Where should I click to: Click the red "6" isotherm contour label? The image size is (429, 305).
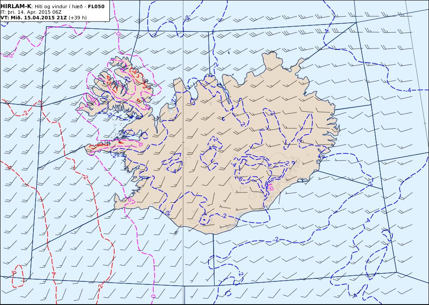coord(14,272)
